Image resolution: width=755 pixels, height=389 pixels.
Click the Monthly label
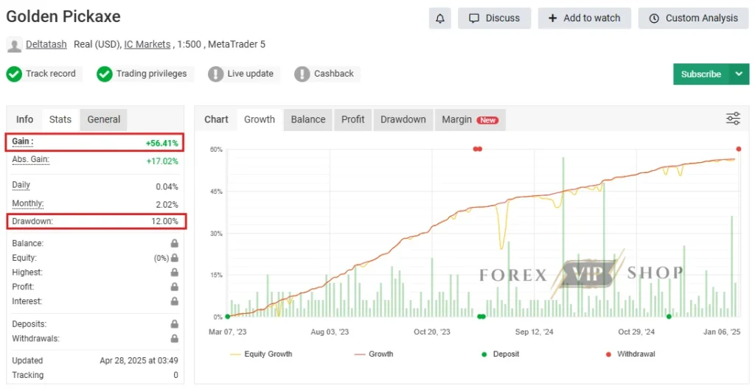coord(27,203)
